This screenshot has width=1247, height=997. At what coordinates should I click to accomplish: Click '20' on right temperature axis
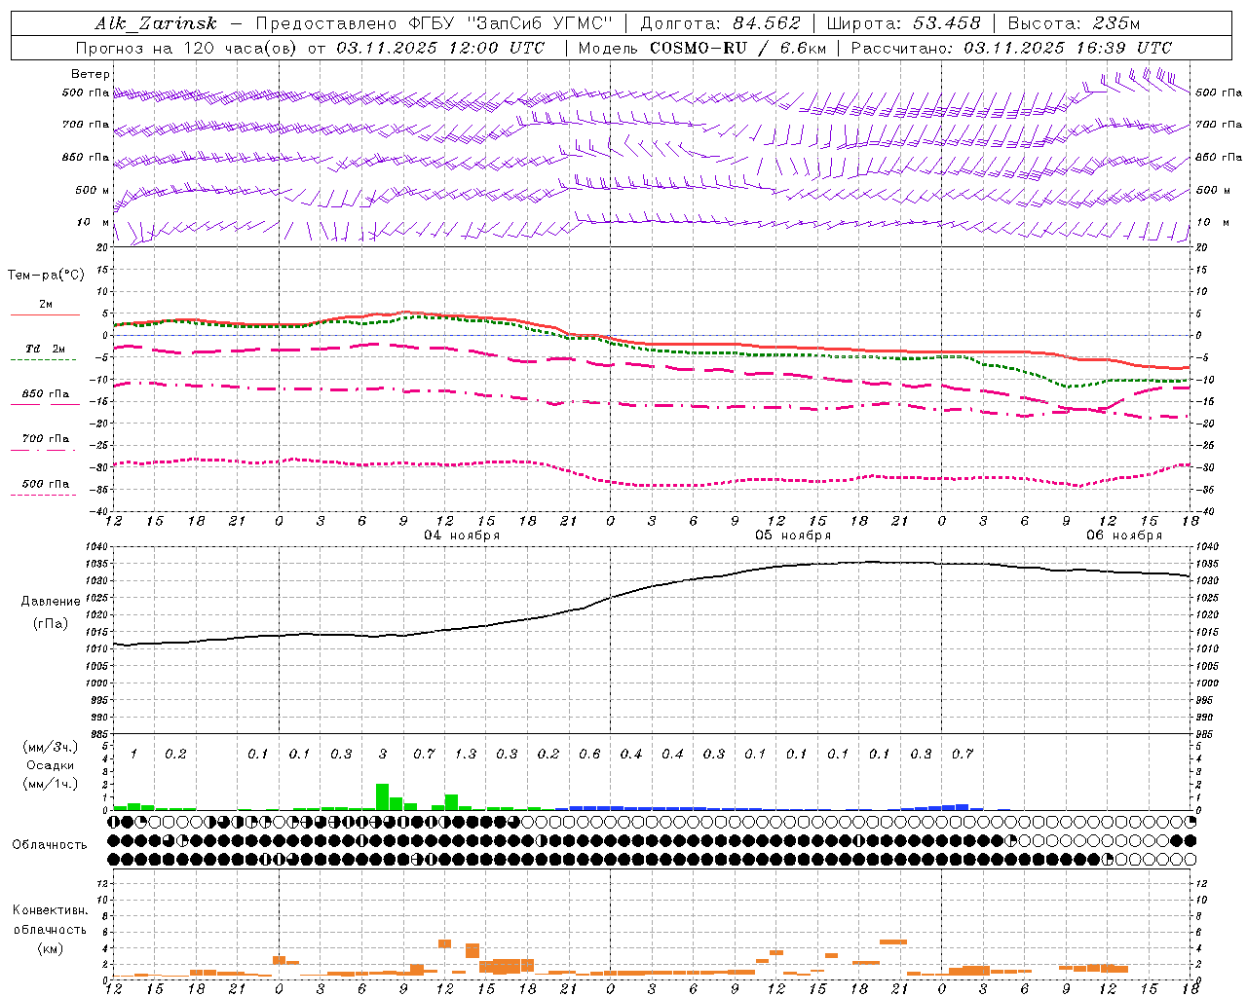[1201, 247]
